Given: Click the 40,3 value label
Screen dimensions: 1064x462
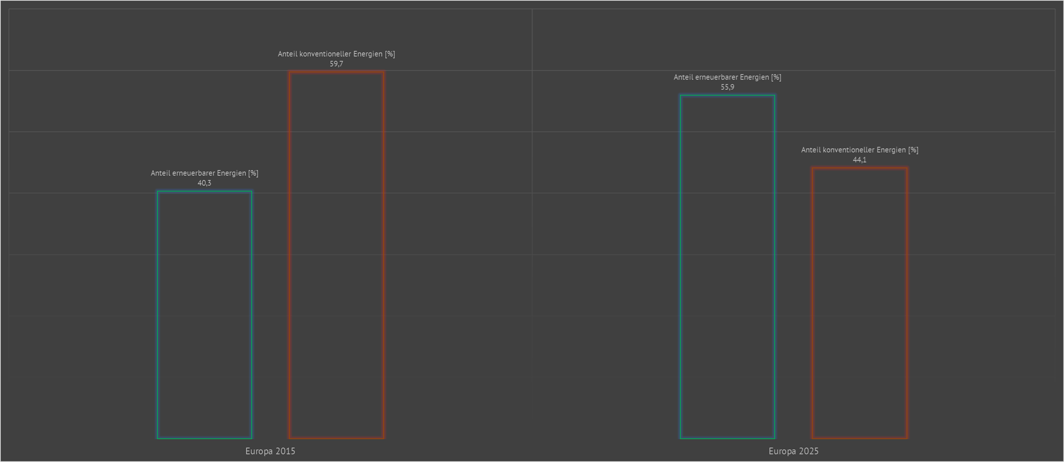Looking at the screenshot, I should pos(204,183).
